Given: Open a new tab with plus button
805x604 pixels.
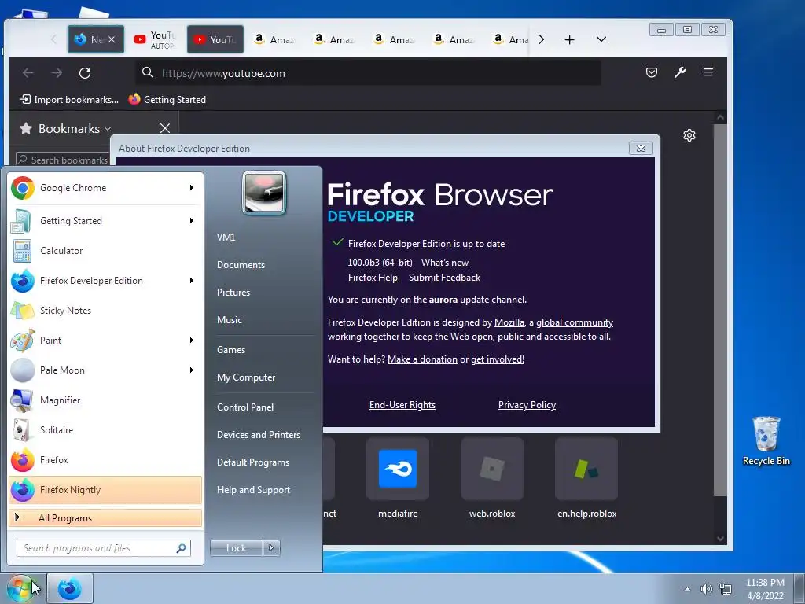Looking at the screenshot, I should pos(569,39).
